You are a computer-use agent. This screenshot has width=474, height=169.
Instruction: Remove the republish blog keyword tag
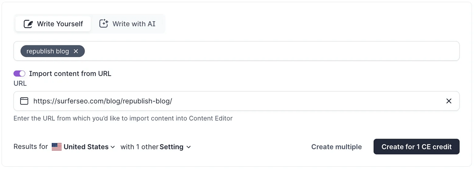click(76, 51)
